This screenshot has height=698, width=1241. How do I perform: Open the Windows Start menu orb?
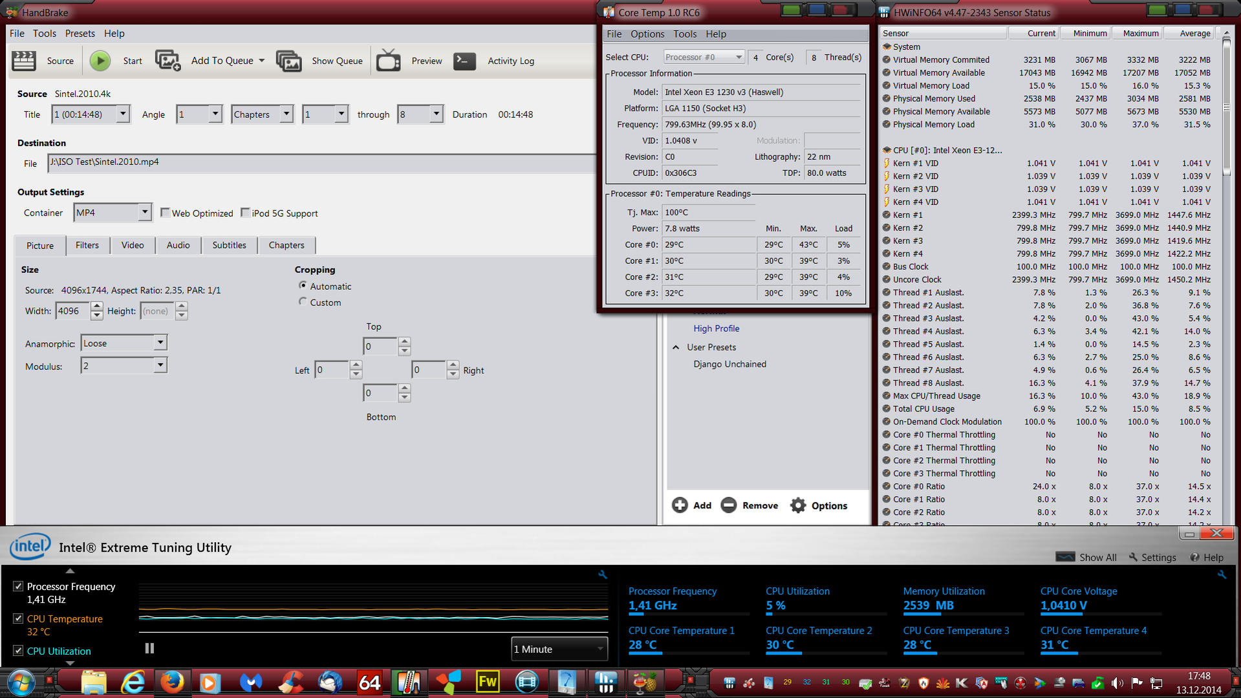[21, 682]
